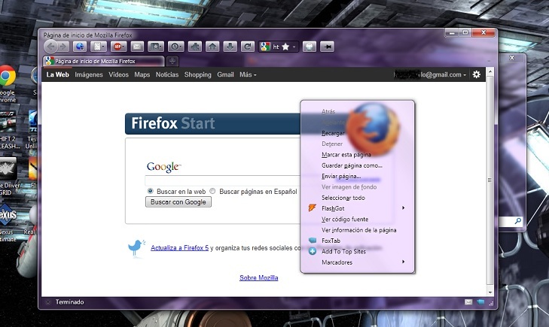Click 'Videos' in the Google bar

point(118,74)
